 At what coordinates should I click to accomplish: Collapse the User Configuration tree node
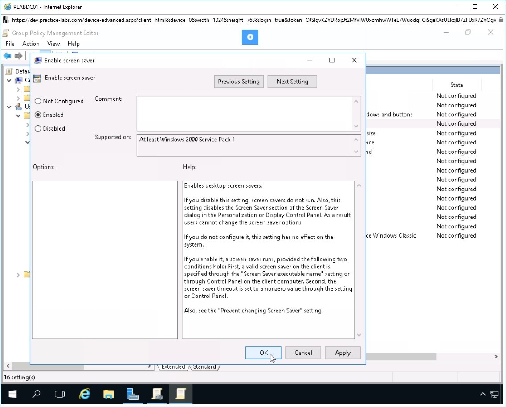point(9,107)
